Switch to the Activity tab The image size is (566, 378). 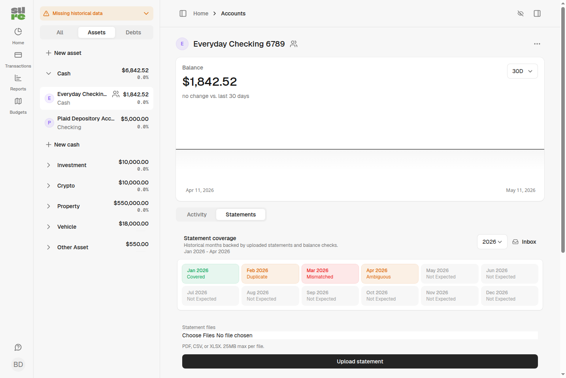tap(197, 214)
